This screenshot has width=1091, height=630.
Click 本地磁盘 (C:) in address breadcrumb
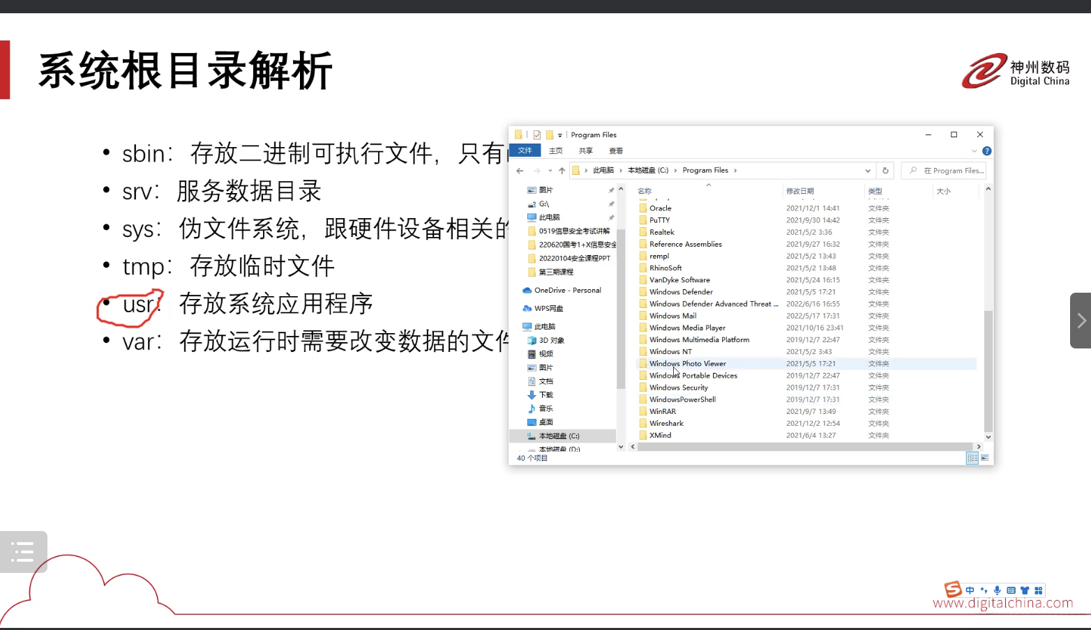(x=648, y=171)
